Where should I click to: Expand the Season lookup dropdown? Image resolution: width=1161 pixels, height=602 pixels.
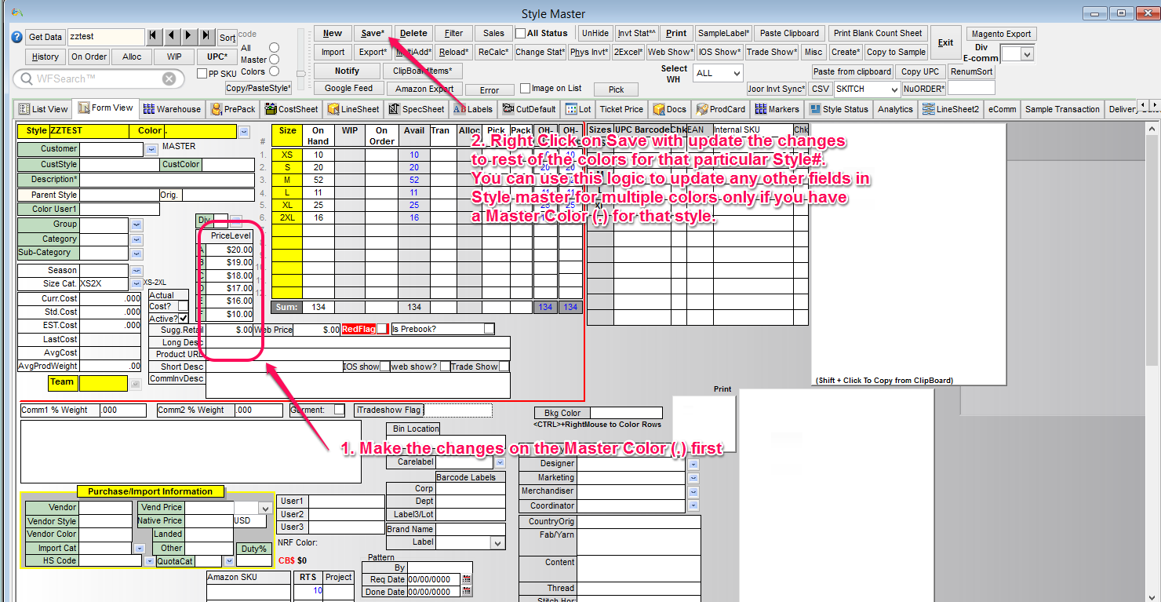(136, 270)
